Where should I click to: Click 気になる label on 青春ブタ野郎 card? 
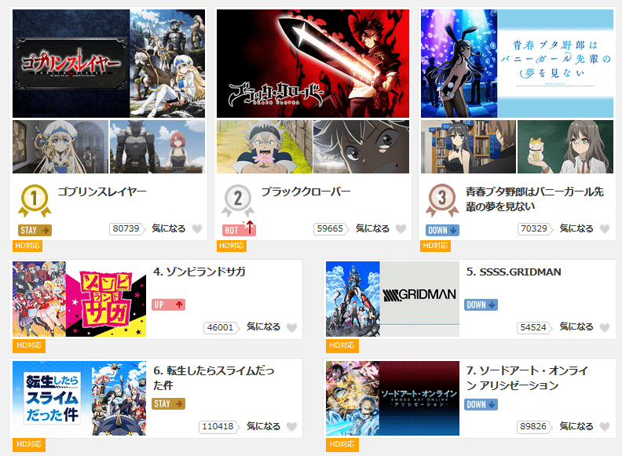click(576, 229)
